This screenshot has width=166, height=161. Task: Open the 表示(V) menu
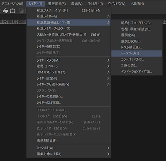(77, 4)
